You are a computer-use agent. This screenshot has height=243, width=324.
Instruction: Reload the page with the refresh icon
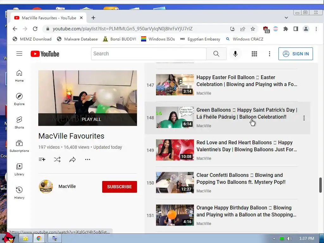[35, 29]
